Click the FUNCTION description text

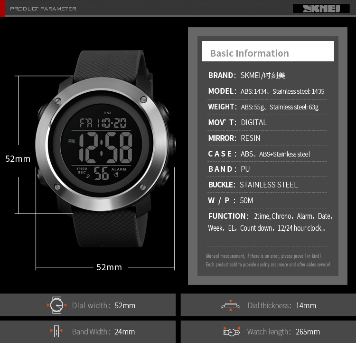270,222
